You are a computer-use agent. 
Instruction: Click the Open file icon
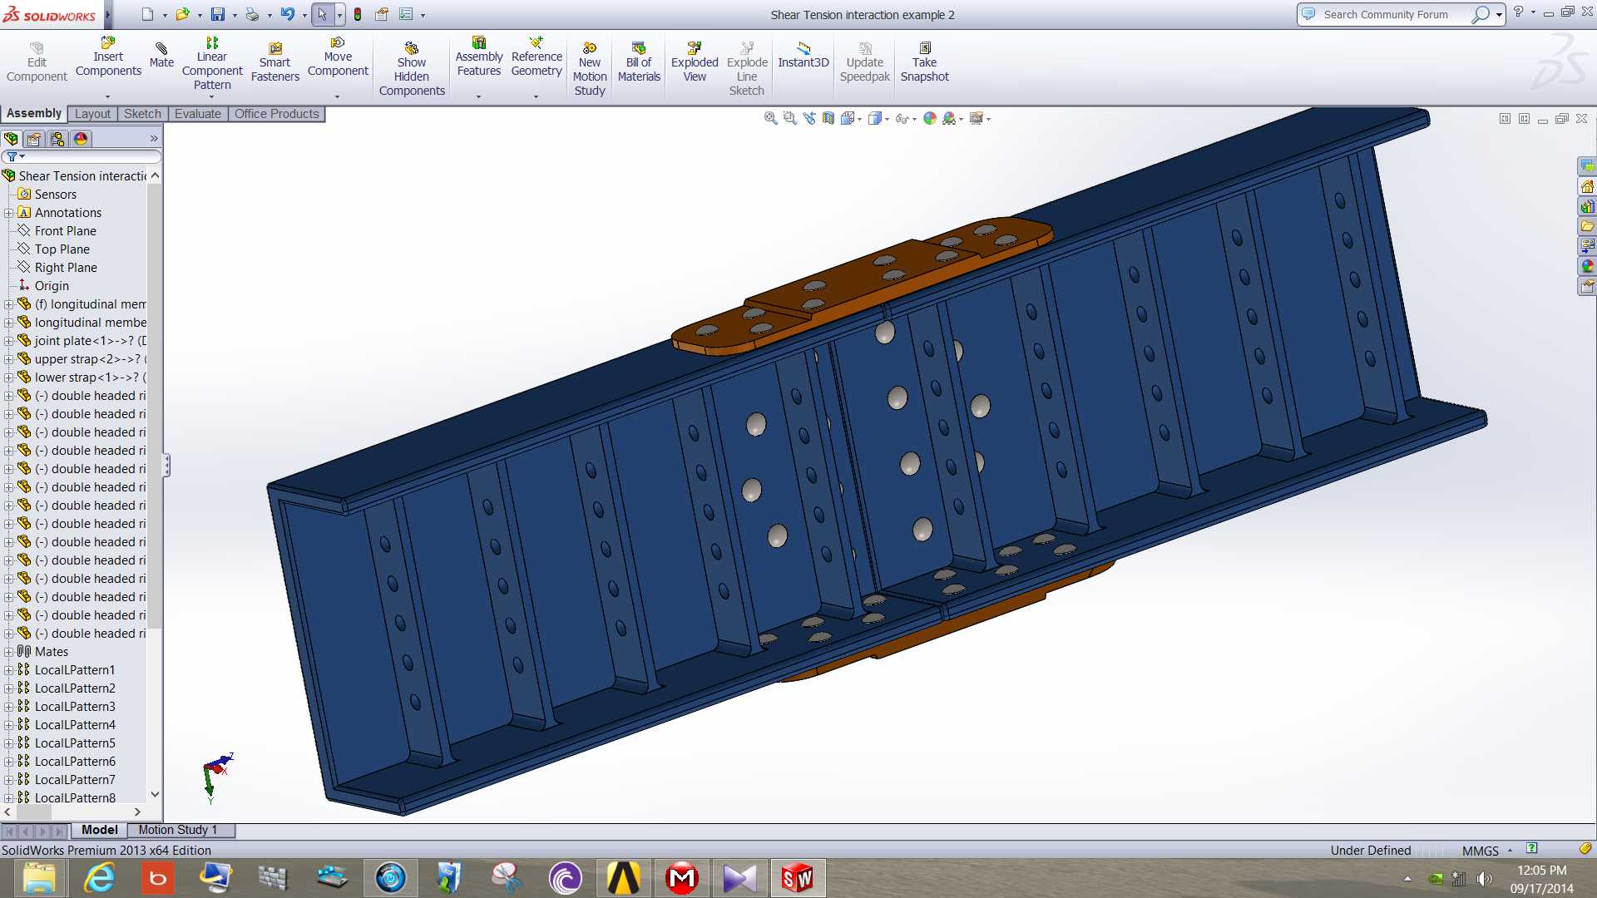pos(182,14)
